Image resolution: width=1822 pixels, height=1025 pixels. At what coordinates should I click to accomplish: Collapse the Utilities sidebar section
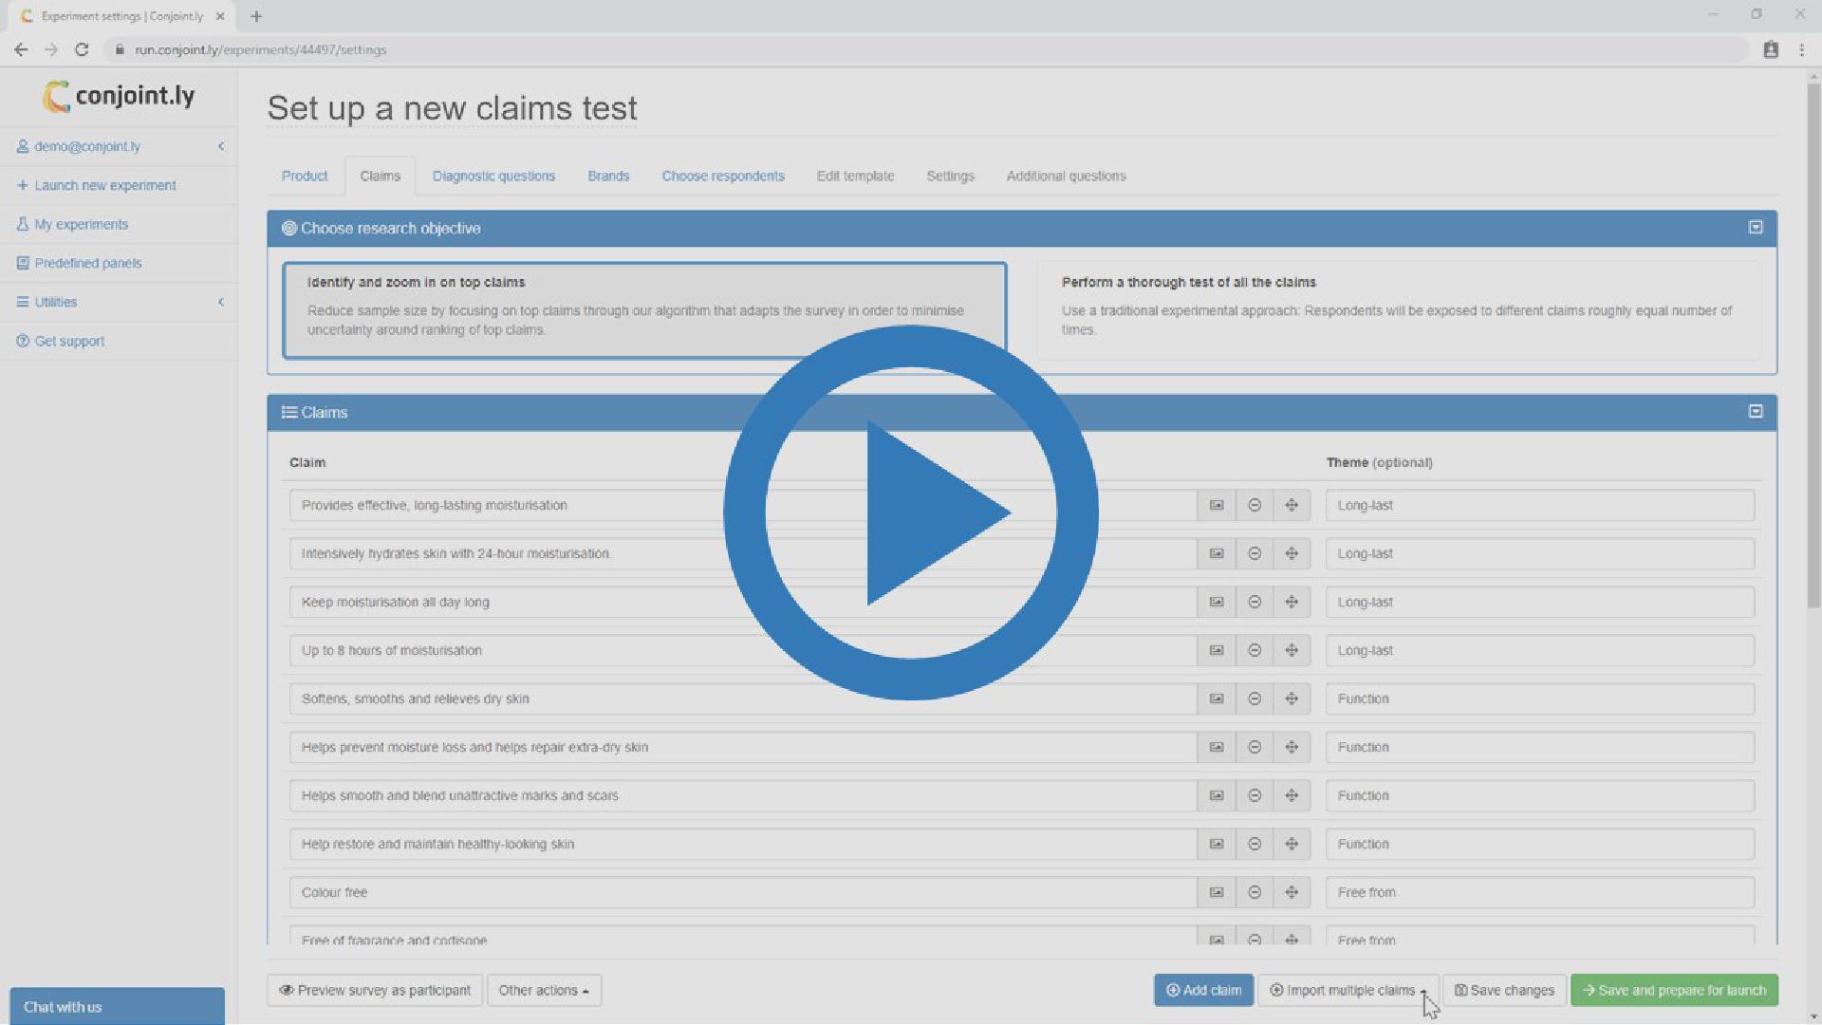click(222, 302)
